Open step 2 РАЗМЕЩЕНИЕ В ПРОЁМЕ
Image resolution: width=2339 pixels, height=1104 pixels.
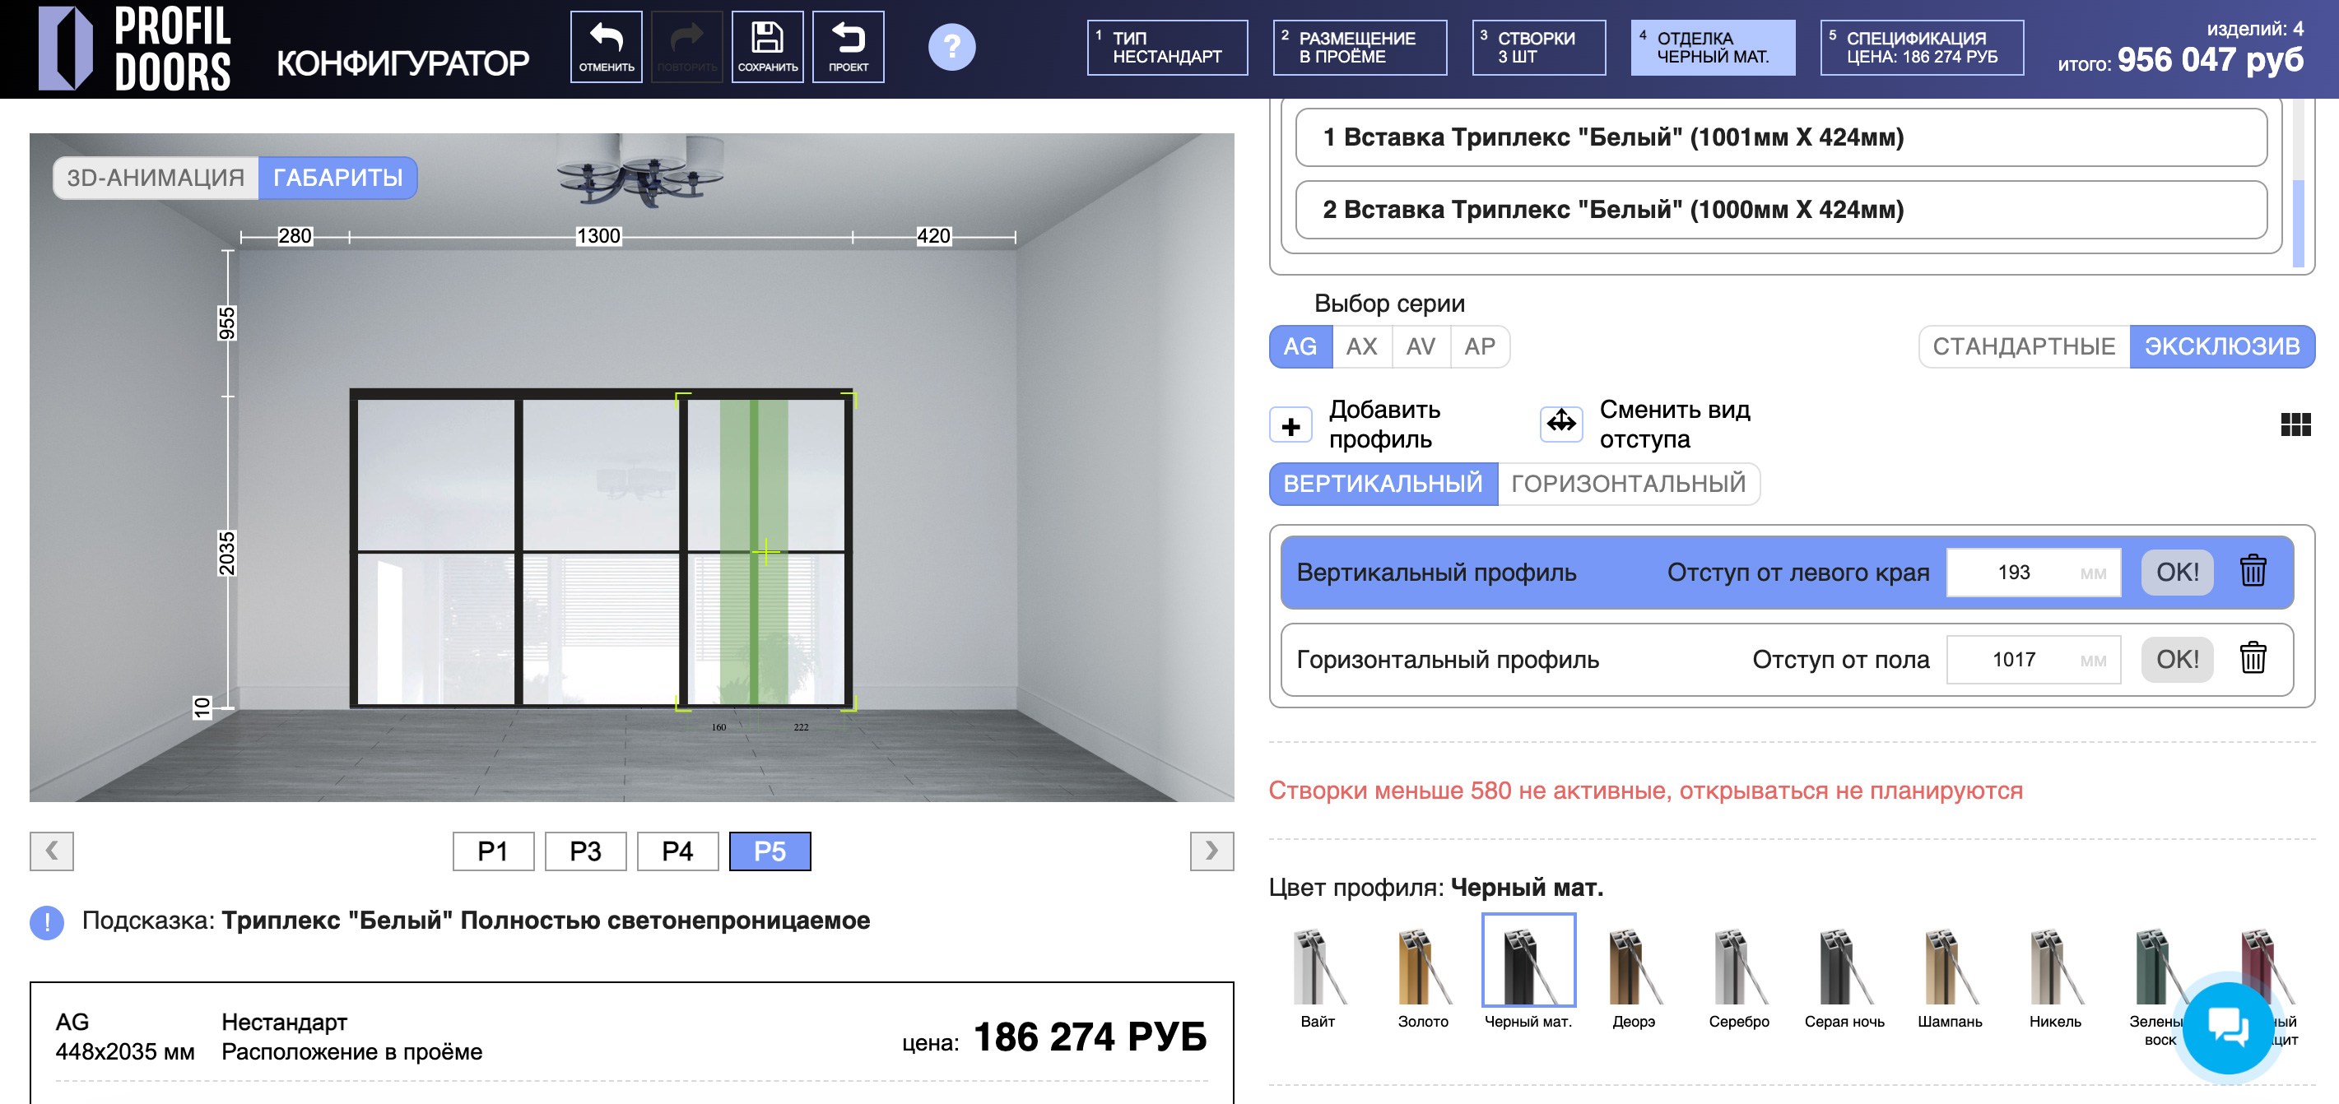[x=1360, y=47]
